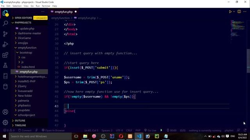Open run options dropdown arrow next to play

(x=234, y=12)
